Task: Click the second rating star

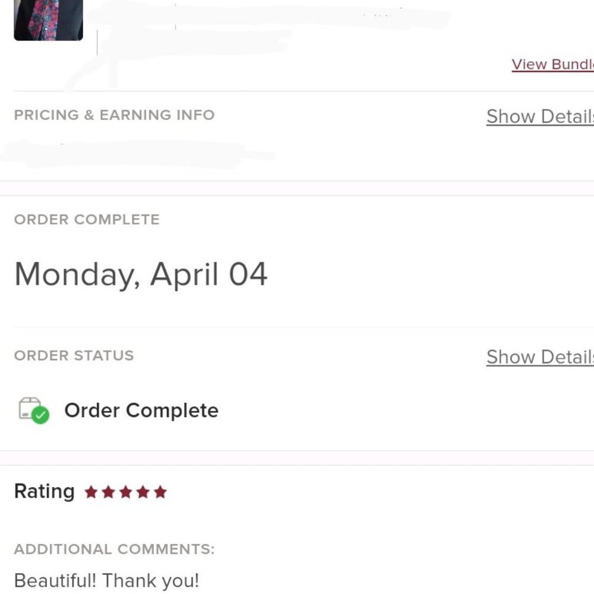Action: point(108,492)
